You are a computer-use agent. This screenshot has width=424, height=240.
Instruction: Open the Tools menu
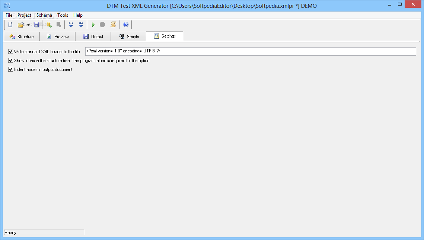(x=63, y=15)
